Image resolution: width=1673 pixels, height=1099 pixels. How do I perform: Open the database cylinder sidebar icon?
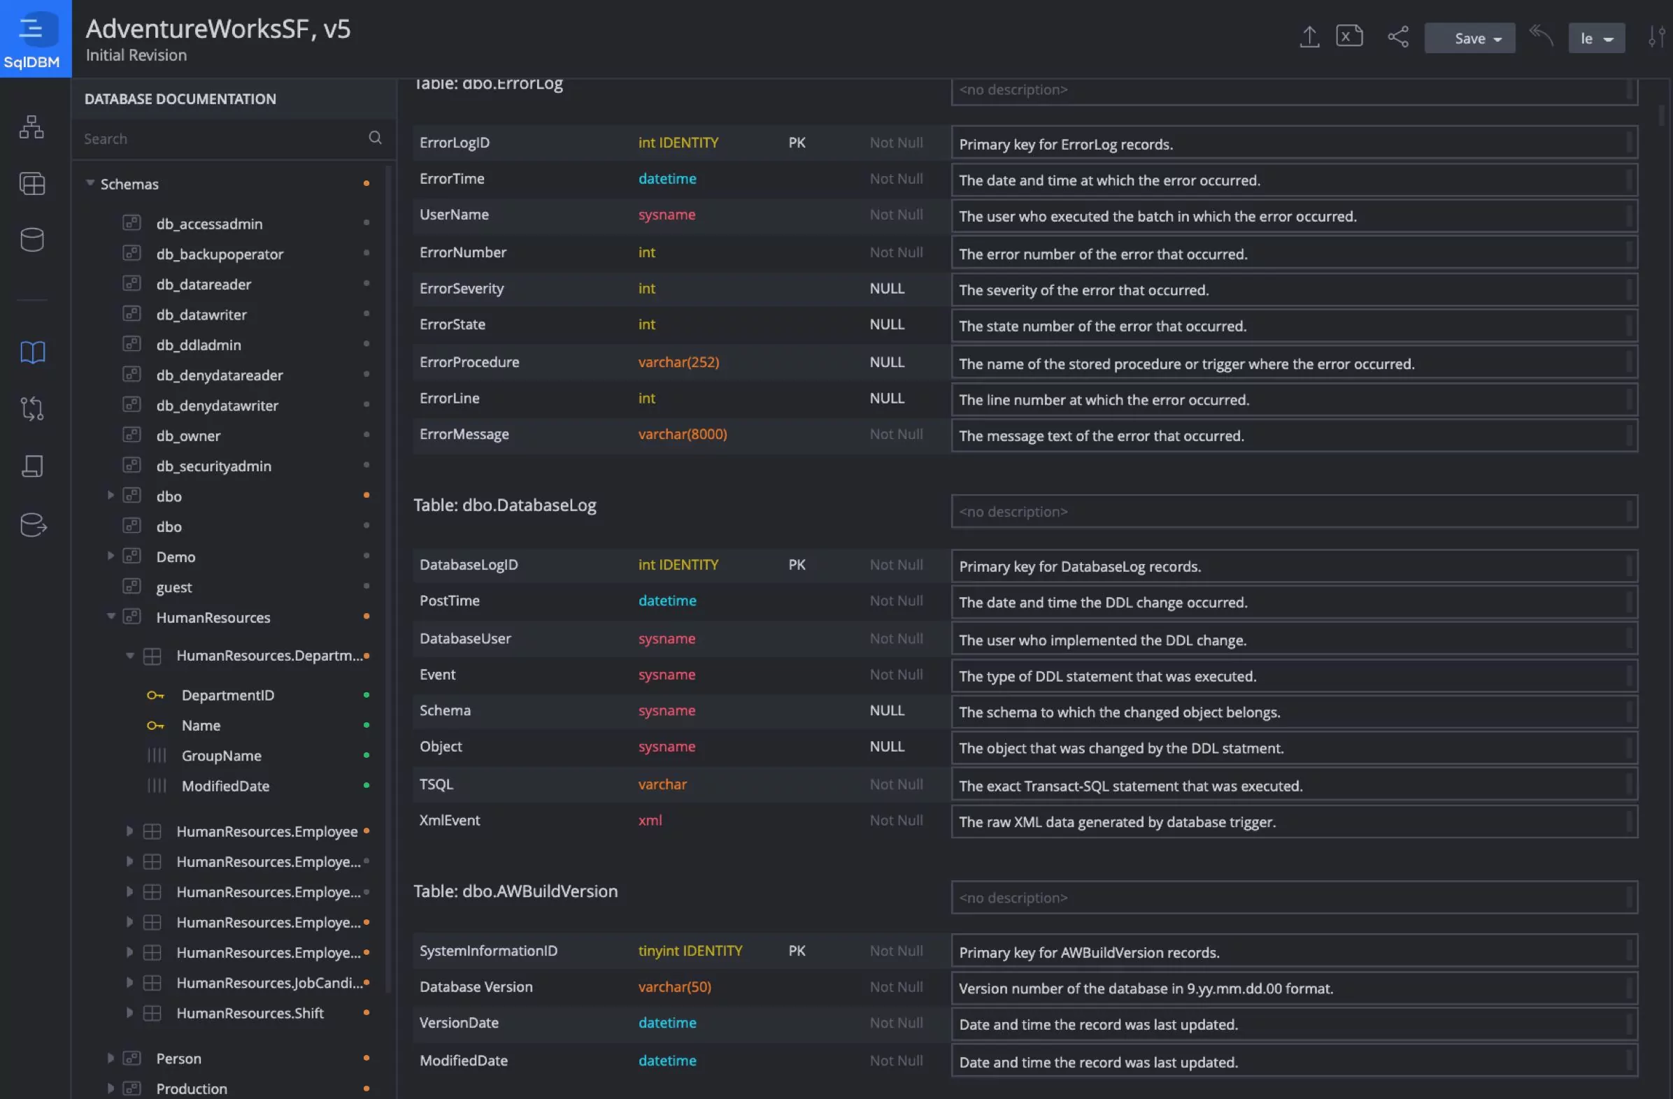31,240
